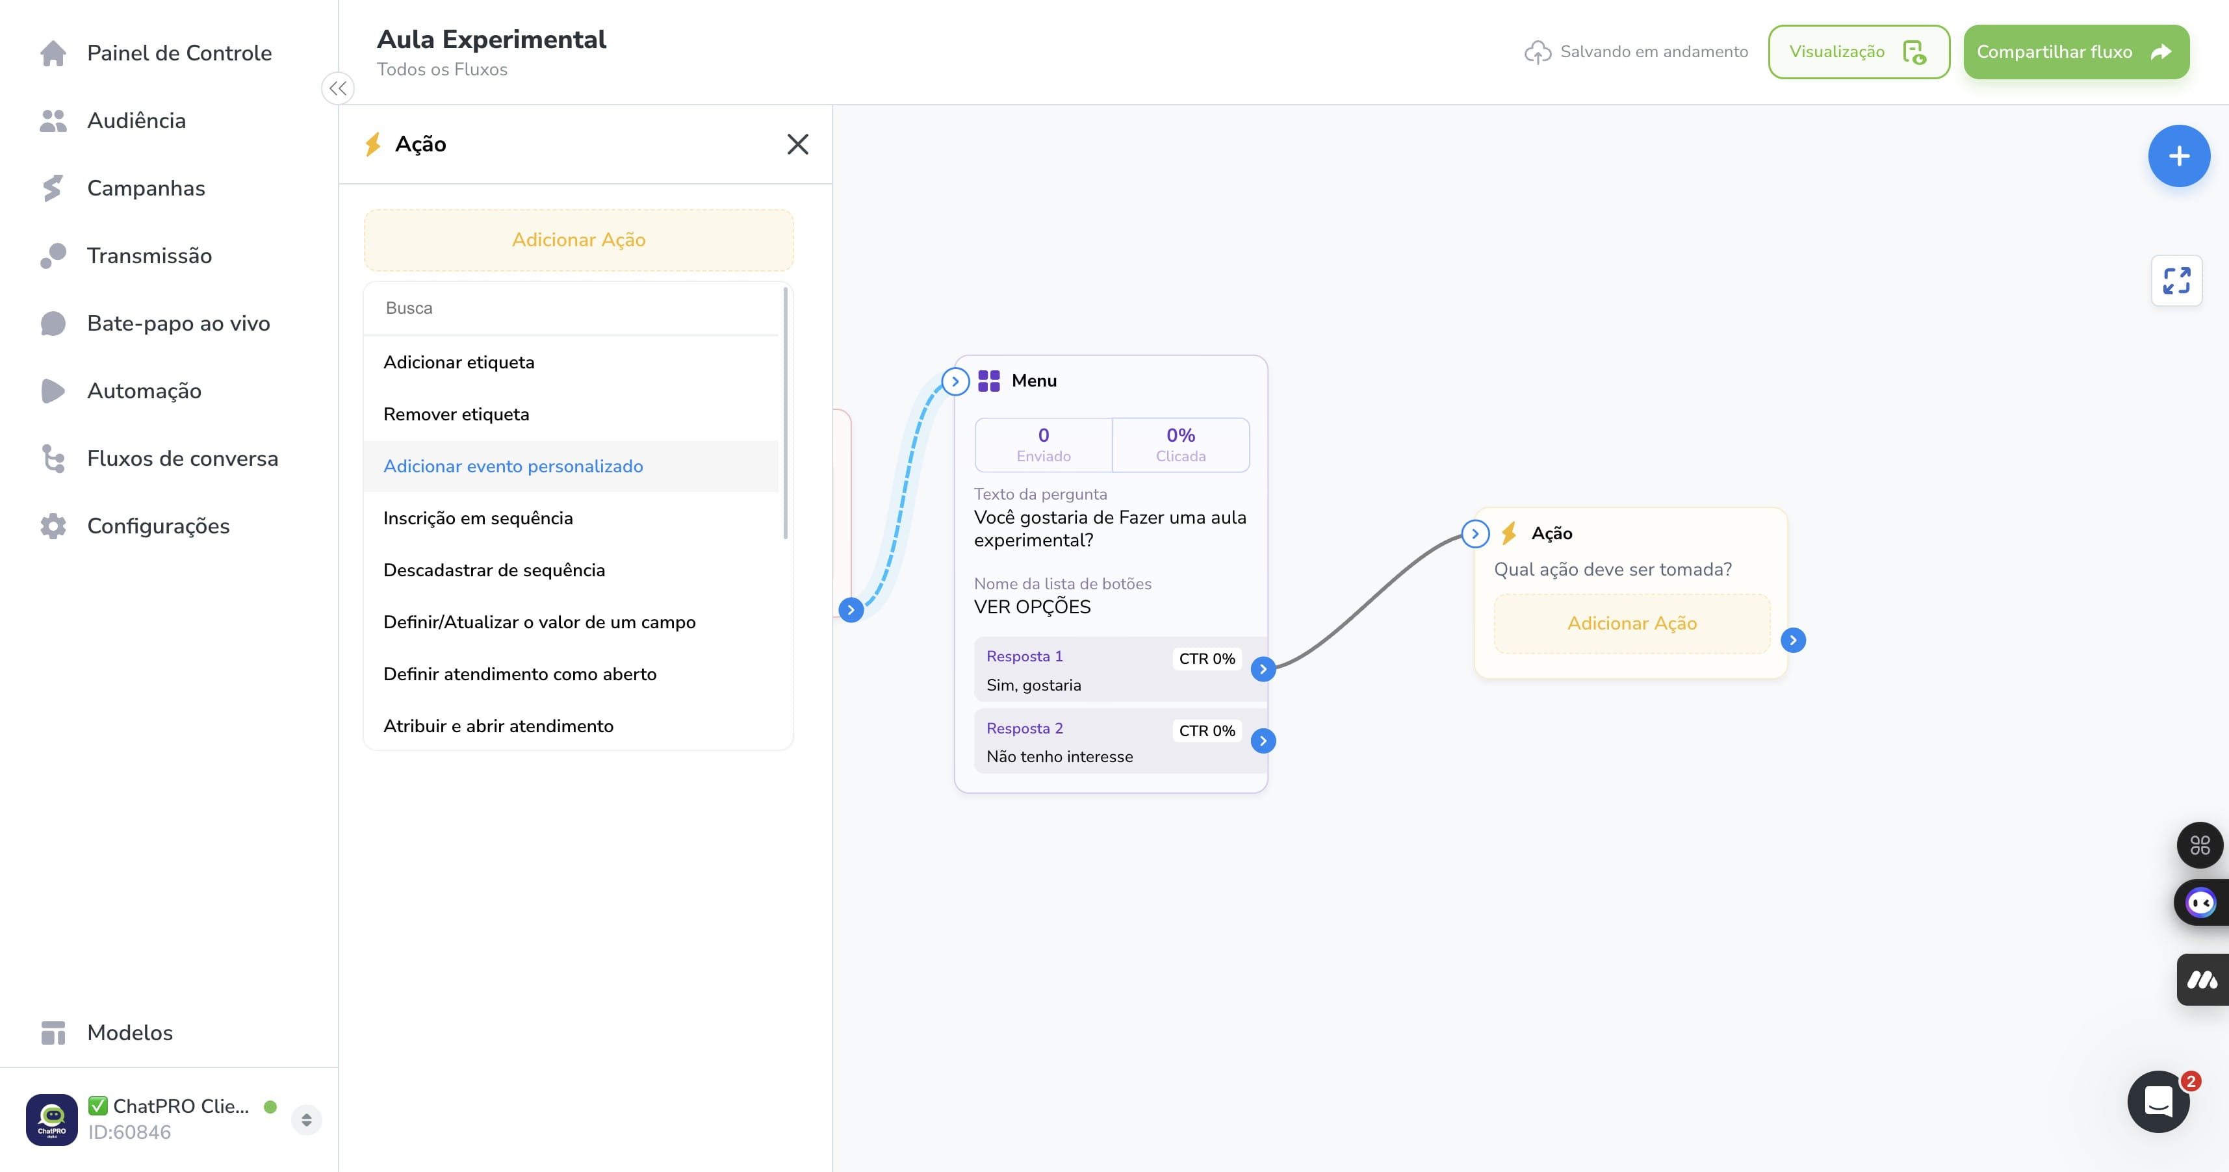Click the blue plus add-node button

(2179, 156)
